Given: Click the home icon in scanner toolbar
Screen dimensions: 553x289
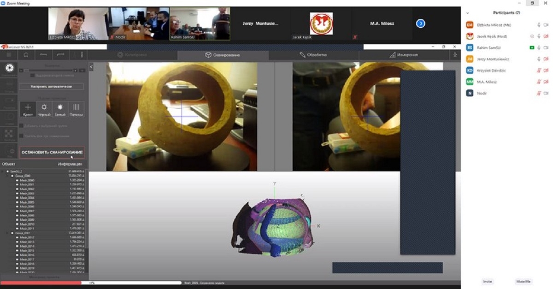Looking at the screenshot, I should pos(26,55).
